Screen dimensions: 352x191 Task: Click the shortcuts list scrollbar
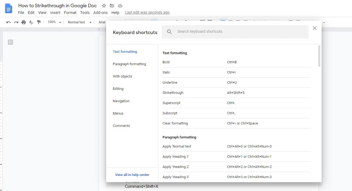point(319,56)
